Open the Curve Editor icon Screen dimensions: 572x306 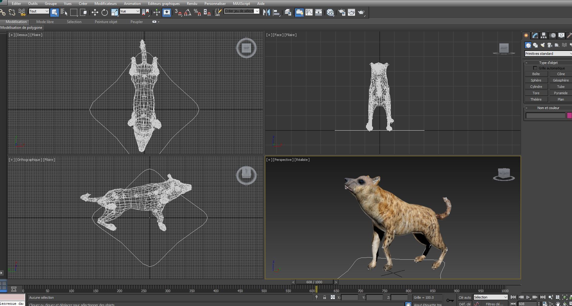309,12
